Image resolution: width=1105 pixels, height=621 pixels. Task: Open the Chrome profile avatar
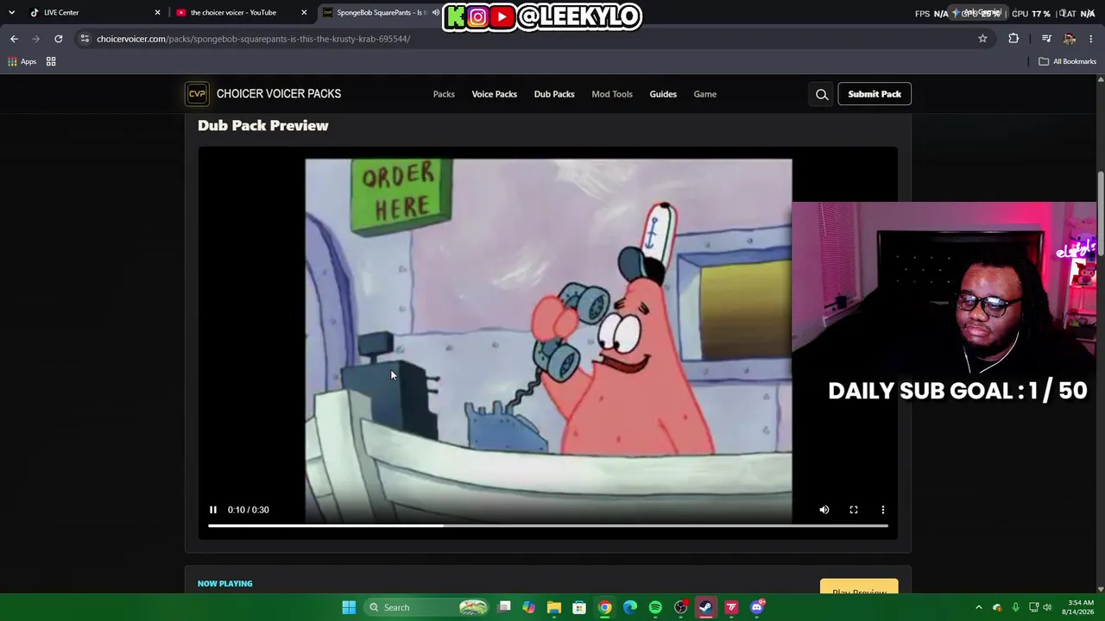1070,39
